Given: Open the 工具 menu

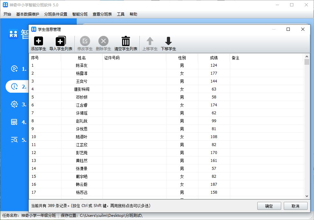Looking at the screenshot, I should click(121, 14).
